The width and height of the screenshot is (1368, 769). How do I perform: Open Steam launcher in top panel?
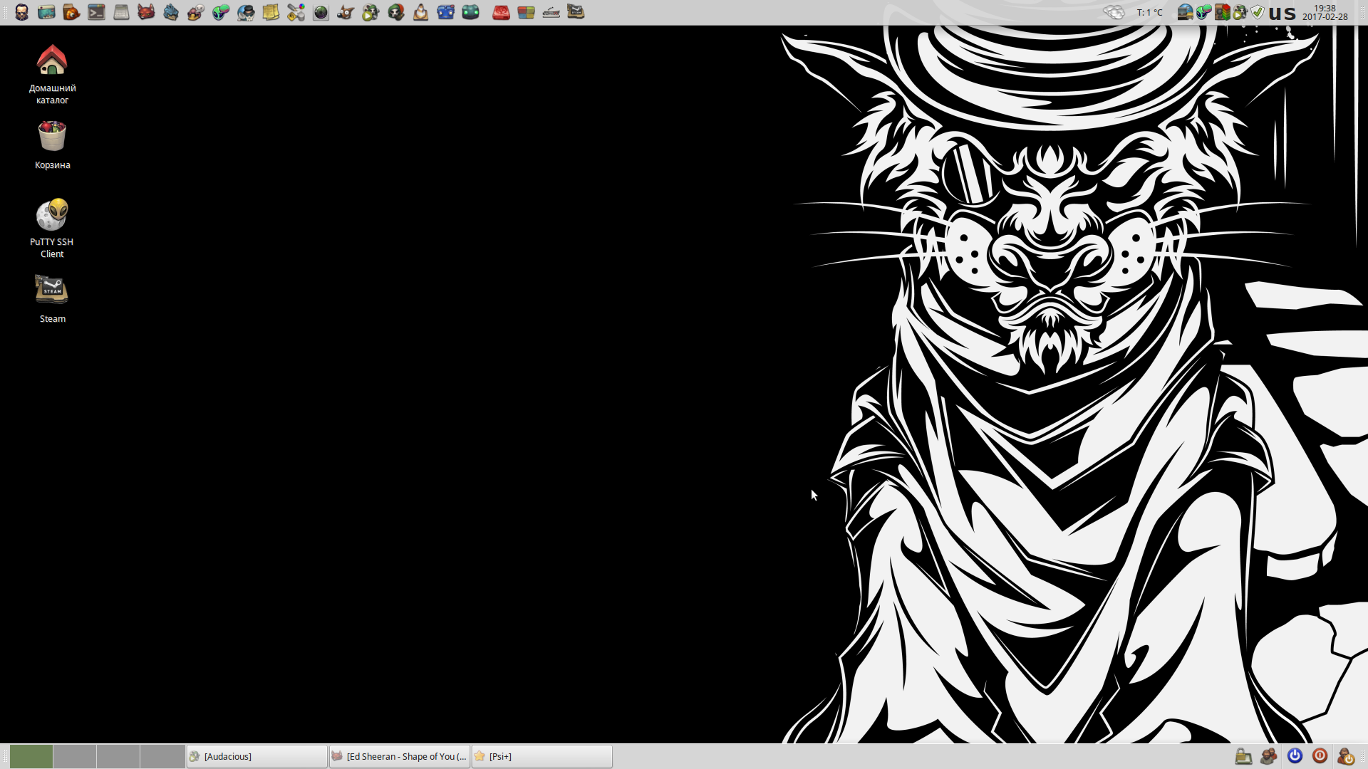(576, 12)
